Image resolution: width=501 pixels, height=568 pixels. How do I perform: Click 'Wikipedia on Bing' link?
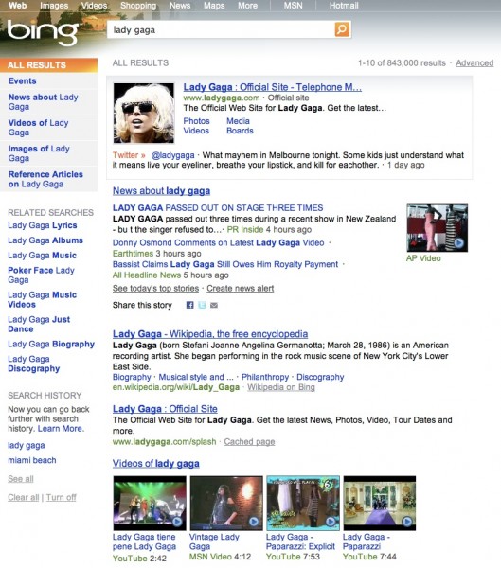pos(281,387)
